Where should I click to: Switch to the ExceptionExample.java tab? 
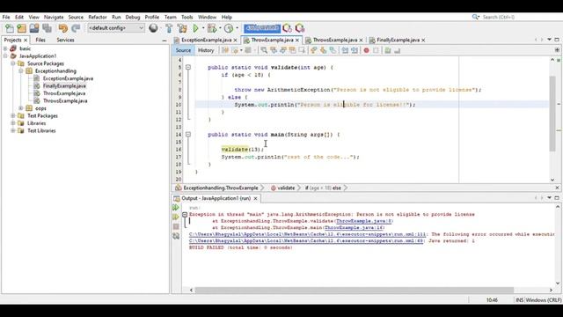(x=206, y=40)
